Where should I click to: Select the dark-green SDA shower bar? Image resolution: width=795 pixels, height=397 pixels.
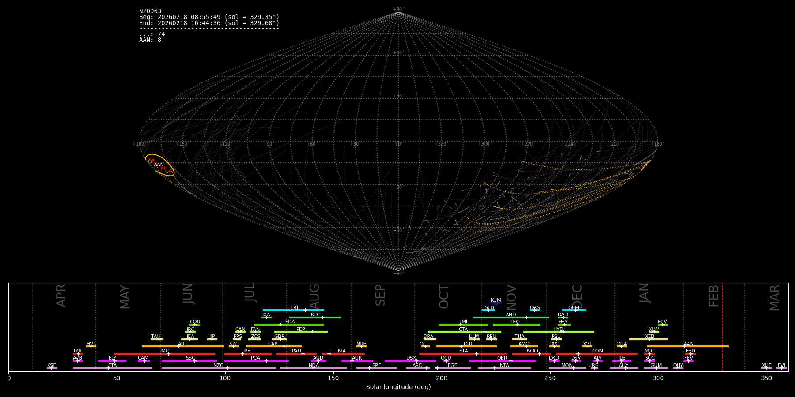[289, 325]
